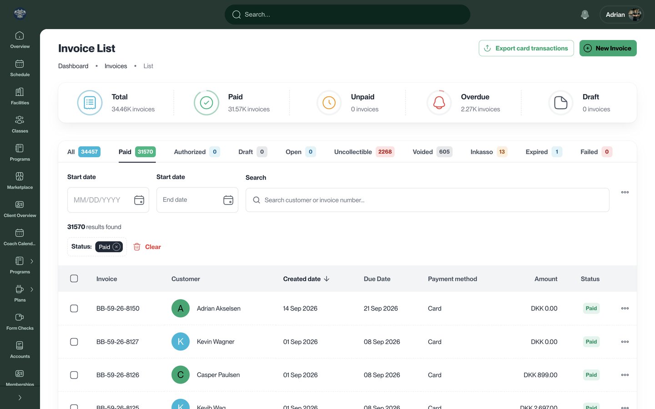Expand the Plans sidebar submenu
655x409 pixels.
tap(32, 289)
